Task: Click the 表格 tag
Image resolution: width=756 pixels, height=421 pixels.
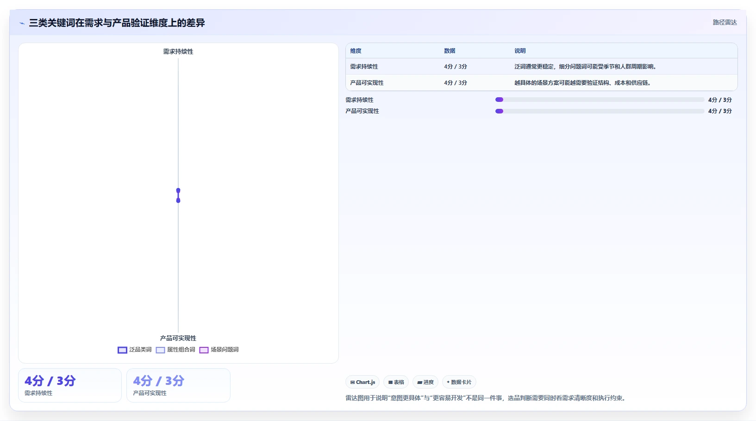Action: coord(396,382)
